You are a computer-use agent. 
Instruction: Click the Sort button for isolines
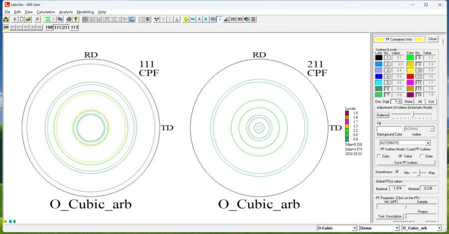click(431, 102)
